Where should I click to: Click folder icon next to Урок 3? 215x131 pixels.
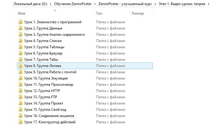click(x=20, y=35)
